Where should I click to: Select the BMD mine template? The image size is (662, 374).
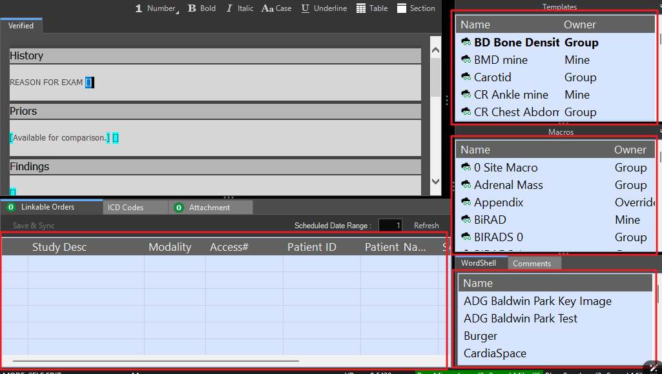tap(501, 60)
